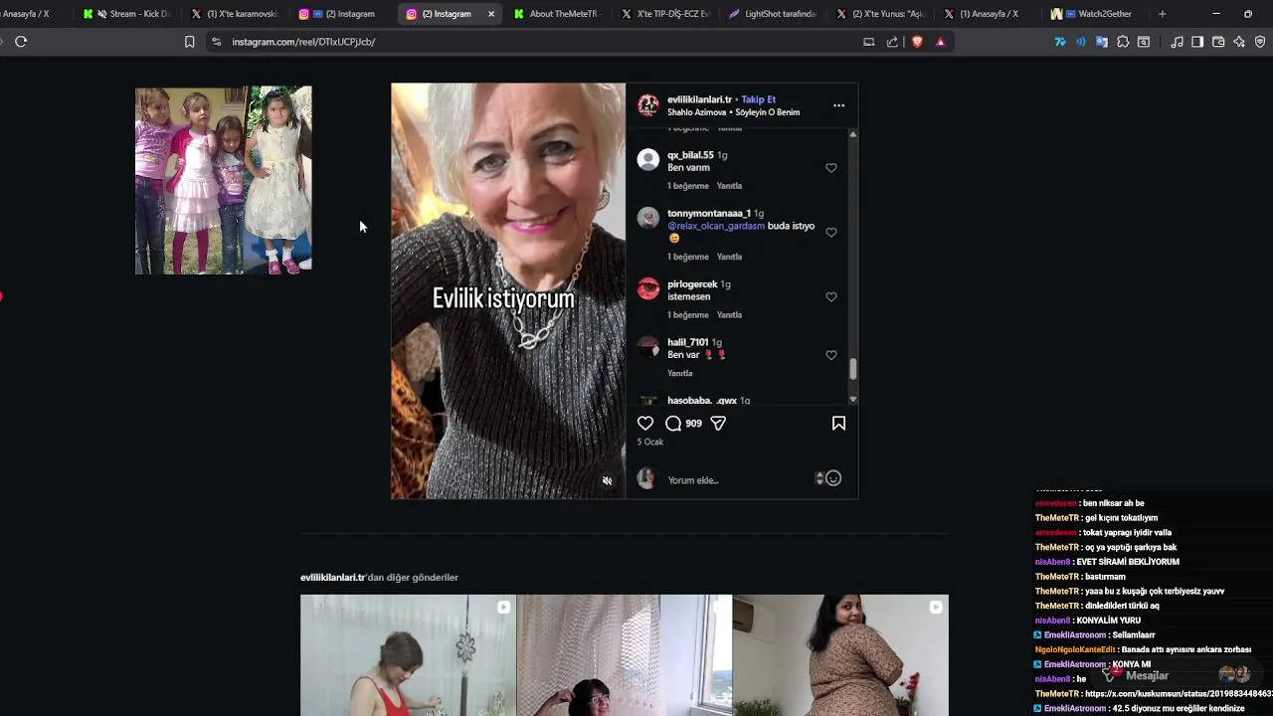1273x716 pixels.
Task: Switch to the X'te karamovski tab
Action: (x=235, y=14)
